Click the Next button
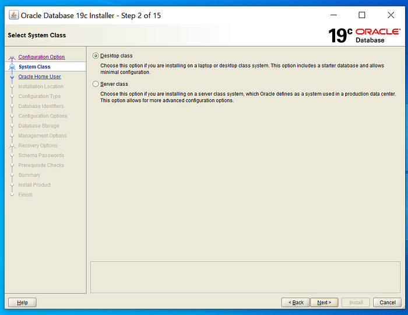This screenshot has width=408, height=315. 324,303
